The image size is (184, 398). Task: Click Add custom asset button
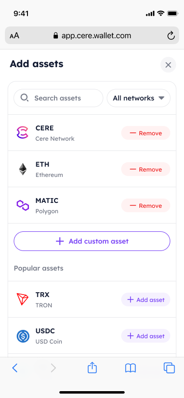pos(92,241)
